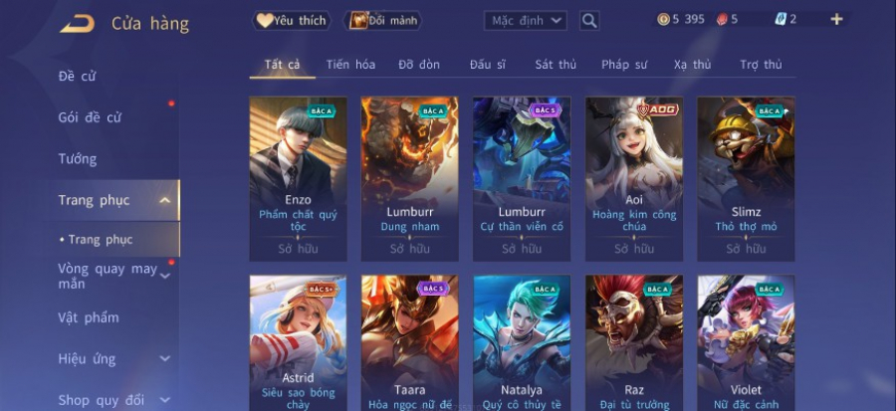The width and height of the screenshot is (896, 411).
Task: Click the back arrow beside Cửa hàng
Action: click(x=77, y=24)
